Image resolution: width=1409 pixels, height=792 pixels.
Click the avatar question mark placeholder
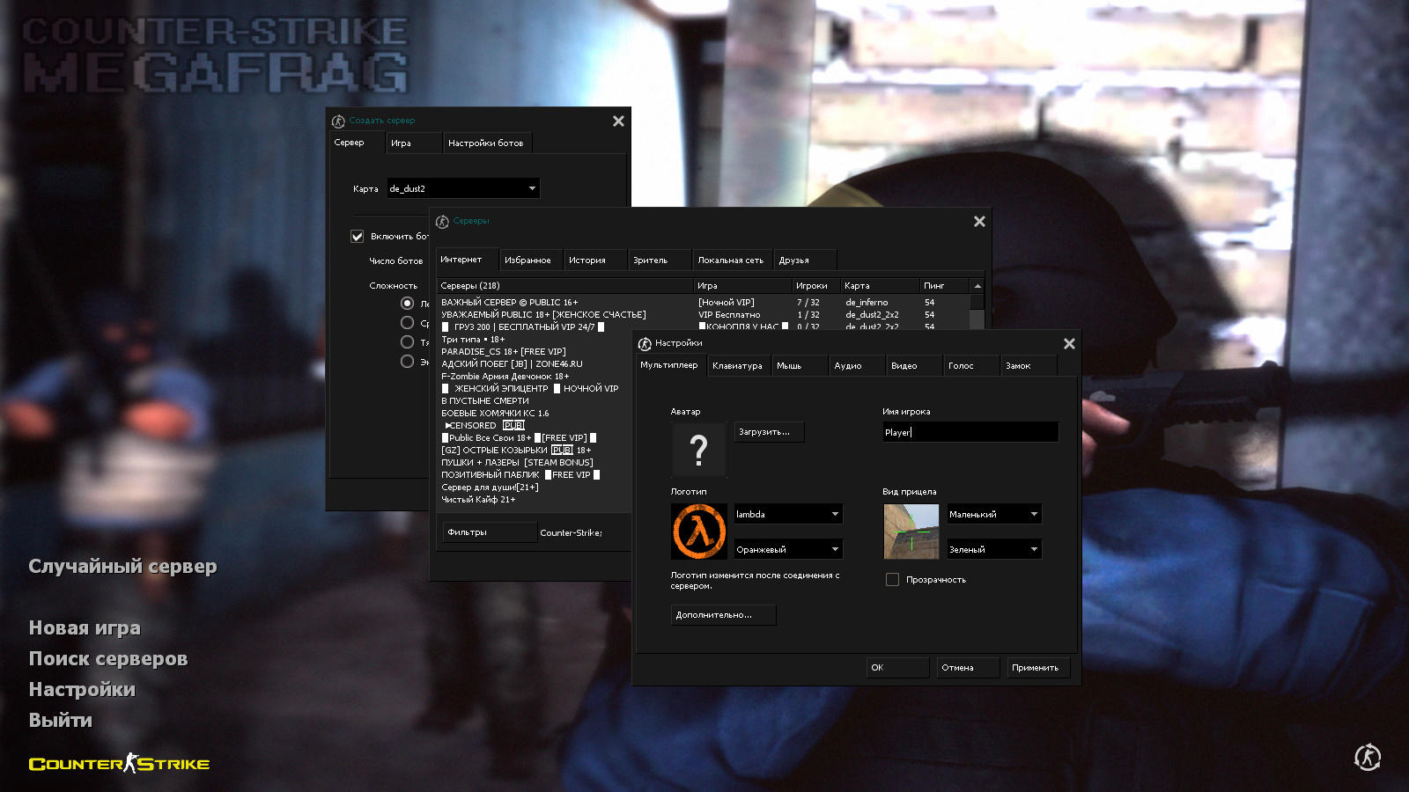[x=698, y=450]
